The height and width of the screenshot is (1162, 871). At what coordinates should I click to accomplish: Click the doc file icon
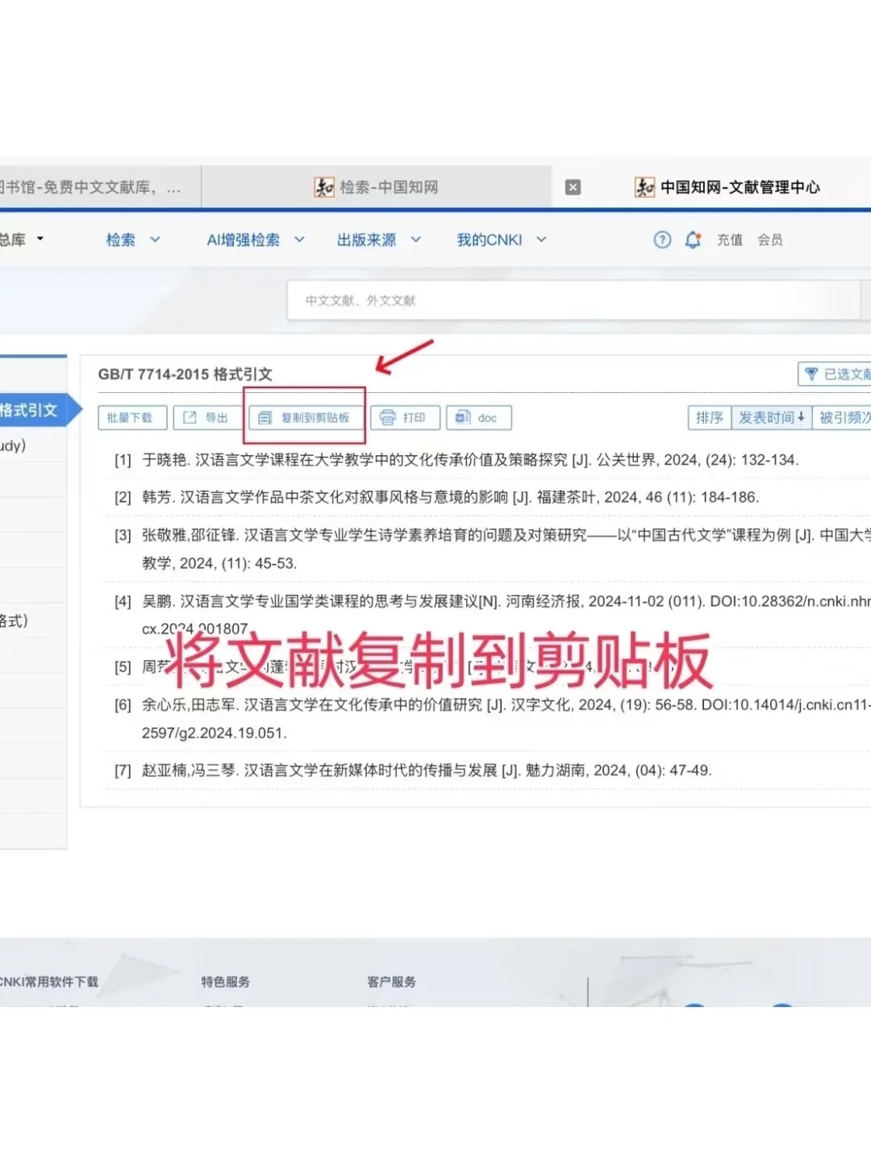pyautogui.click(x=463, y=417)
